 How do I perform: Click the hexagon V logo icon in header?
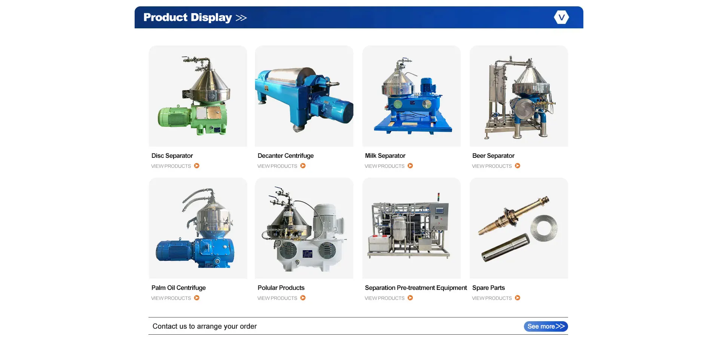pyautogui.click(x=561, y=17)
